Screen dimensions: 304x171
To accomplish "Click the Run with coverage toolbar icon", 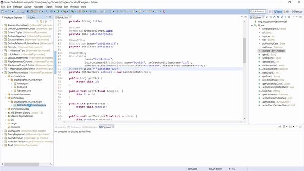I will 65,11.
